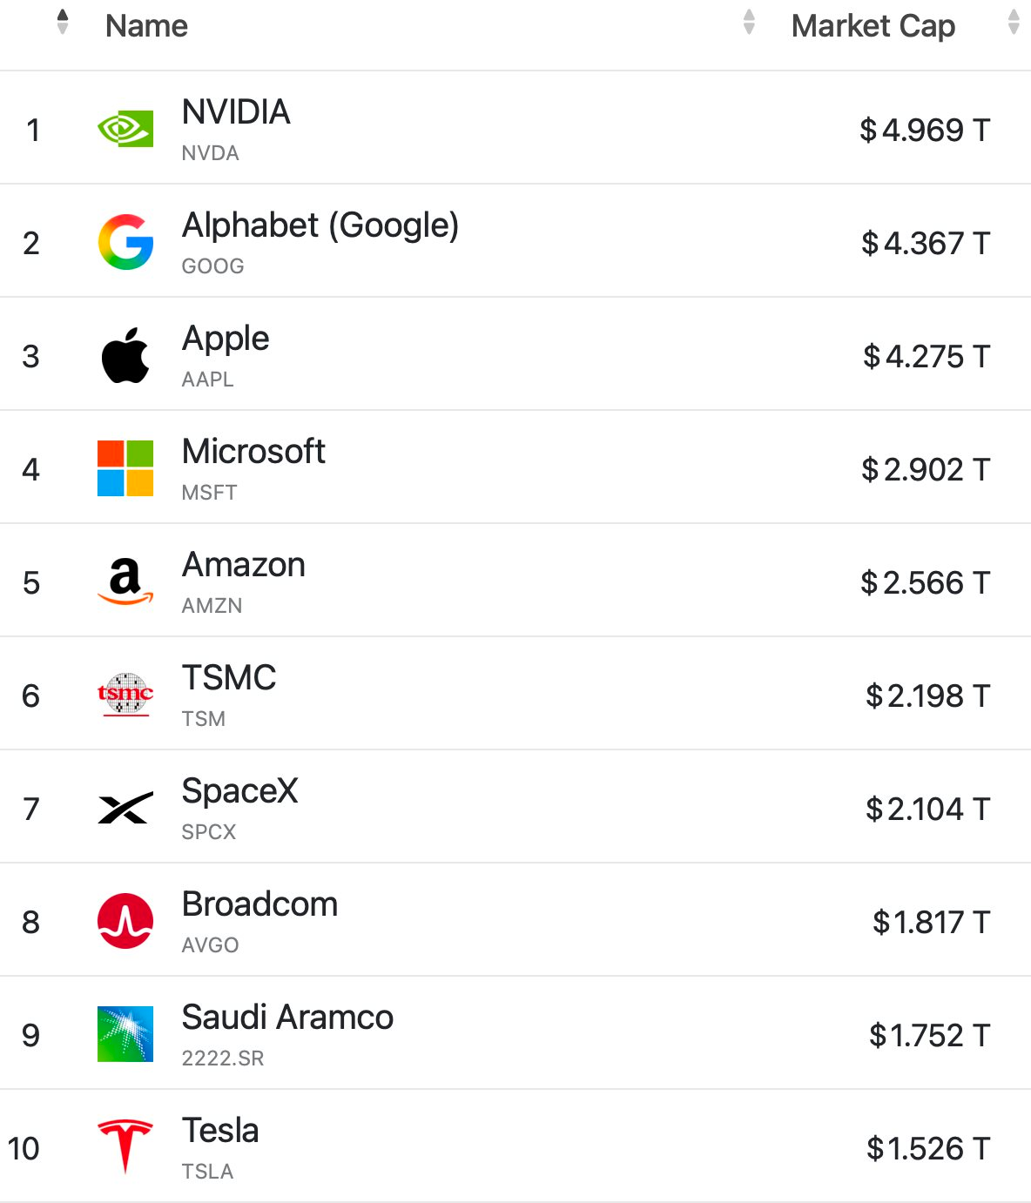Sort by rank using arrows left of Name
This screenshot has height=1203, width=1031.
62,22
